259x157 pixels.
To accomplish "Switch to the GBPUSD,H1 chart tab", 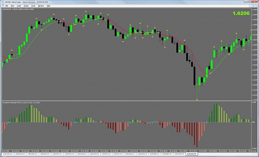I will click(33, 154).
